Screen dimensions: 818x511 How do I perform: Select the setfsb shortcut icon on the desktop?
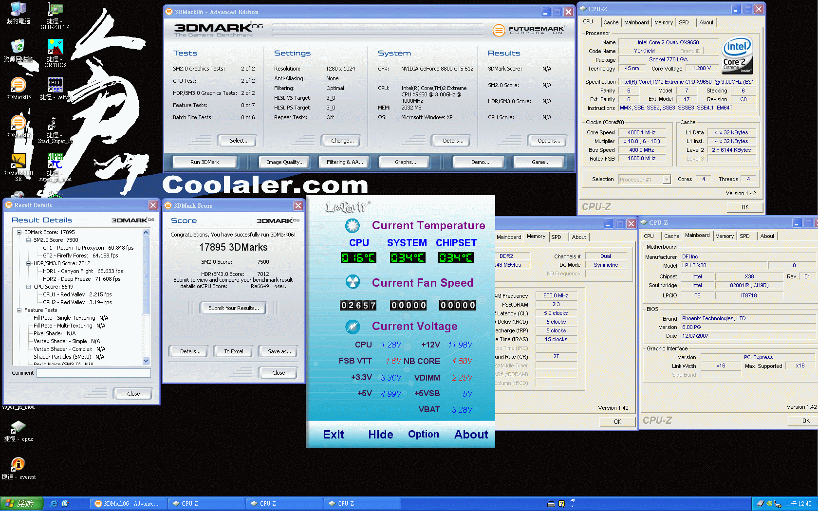55,89
